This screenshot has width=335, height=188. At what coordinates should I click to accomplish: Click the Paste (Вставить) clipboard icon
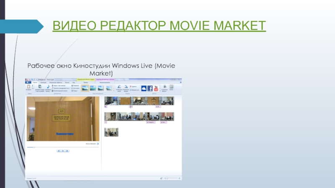coord(28,87)
